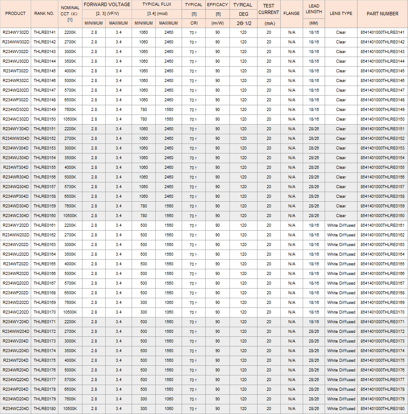Select rank number THLRE0160
Viewport: 408px width, 414px height.
click(x=44, y=215)
